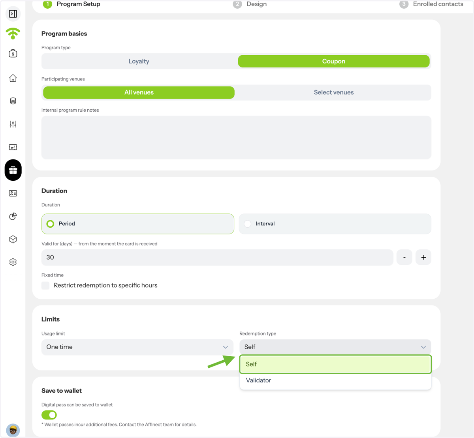The width and height of the screenshot is (474, 438).
Task: Open the contact card icon in sidebar
Action: coord(13,193)
